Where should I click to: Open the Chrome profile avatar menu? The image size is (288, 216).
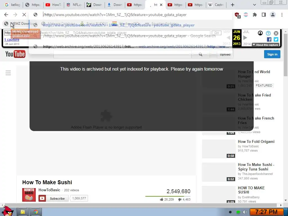273,15
